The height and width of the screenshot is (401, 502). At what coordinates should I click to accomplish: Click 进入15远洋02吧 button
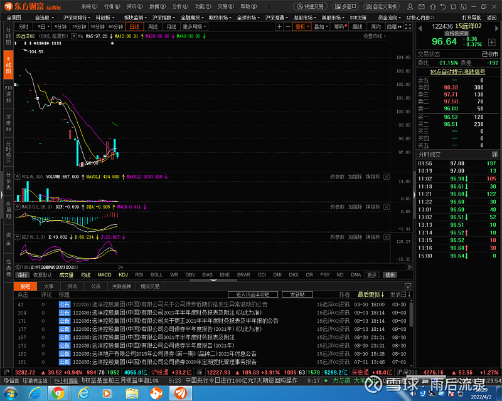[253, 294]
